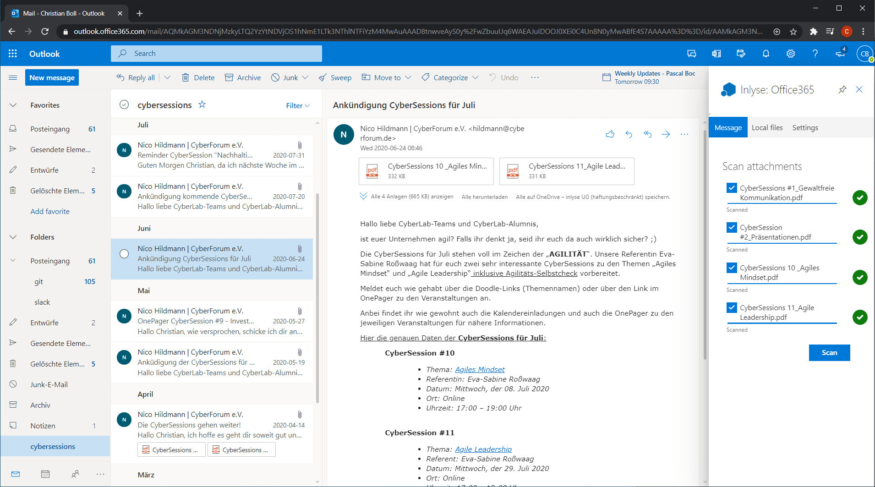Pin the Inlyse Office365 panel
The width and height of the screenshot is (875, 487).
(x=842, y=90)
